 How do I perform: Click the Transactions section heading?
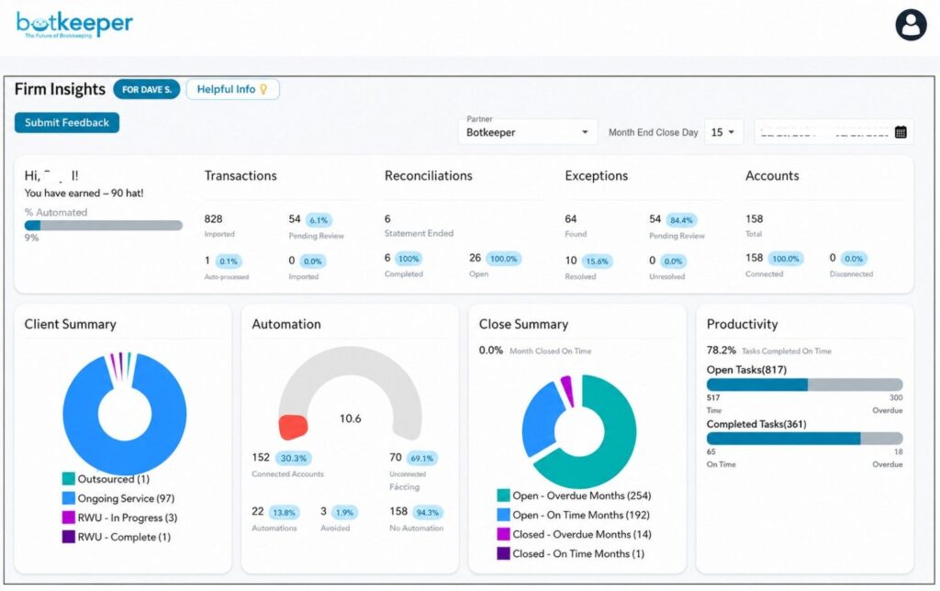click(241, 175)
